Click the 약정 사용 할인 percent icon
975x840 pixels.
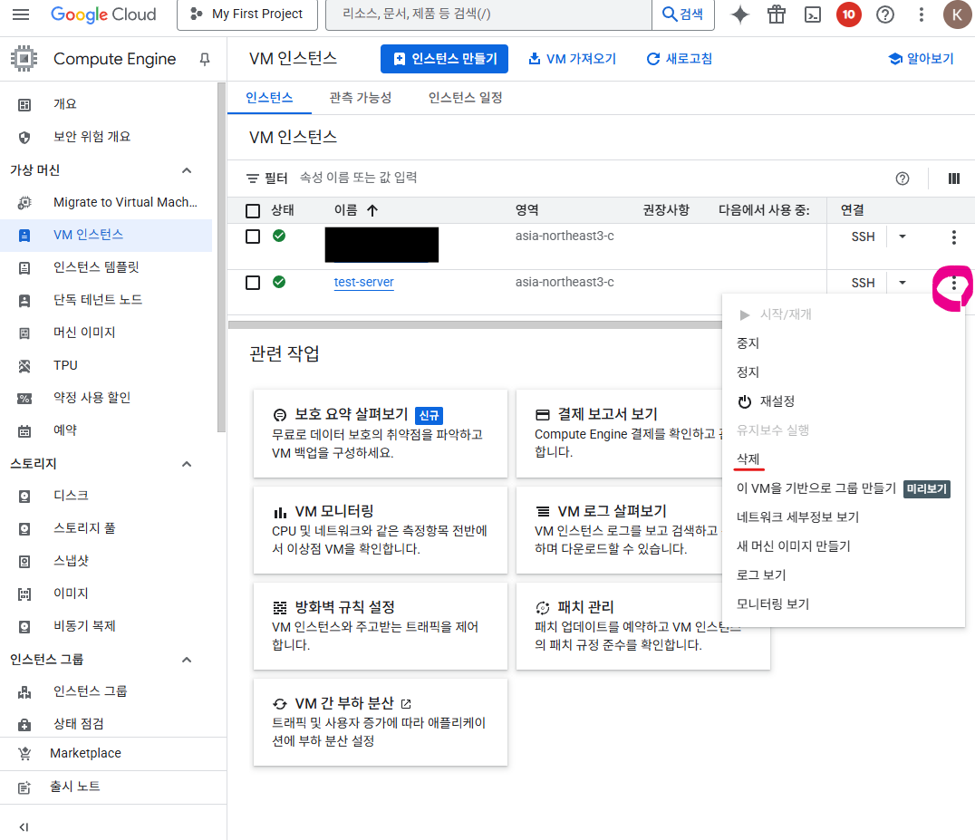click(24, 399)
